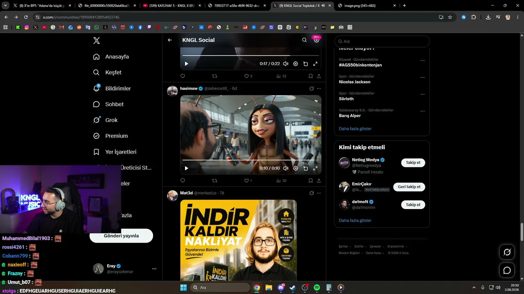This screenshot has height=294, width=524.
Task: Open video settings gear on hasimsw video
Action: 296,168
